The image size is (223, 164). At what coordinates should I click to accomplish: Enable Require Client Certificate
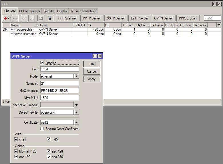(x=42, y=129)
